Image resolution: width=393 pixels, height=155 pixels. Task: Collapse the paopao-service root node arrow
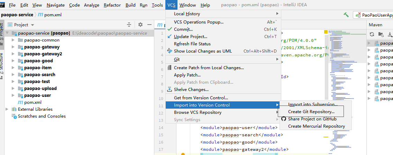7,33
